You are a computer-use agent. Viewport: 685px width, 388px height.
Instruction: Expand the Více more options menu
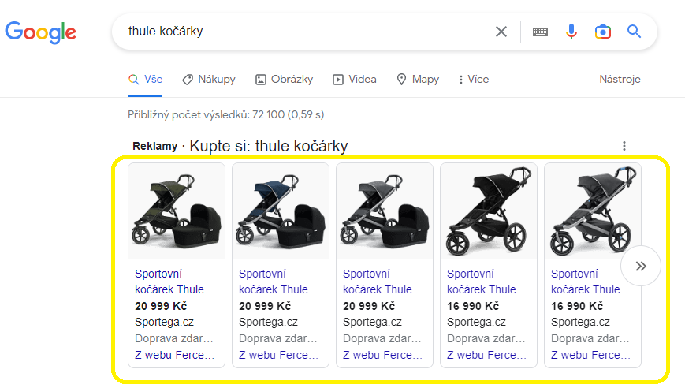click(x=474, y=80)
